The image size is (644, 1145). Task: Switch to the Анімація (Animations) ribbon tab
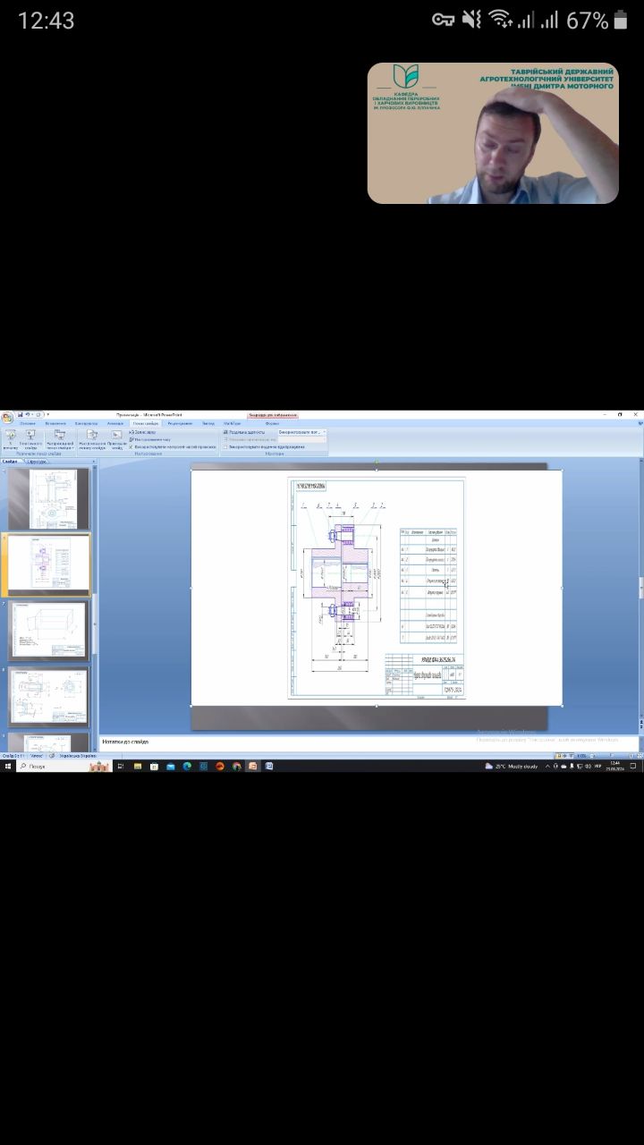point(114,423)
